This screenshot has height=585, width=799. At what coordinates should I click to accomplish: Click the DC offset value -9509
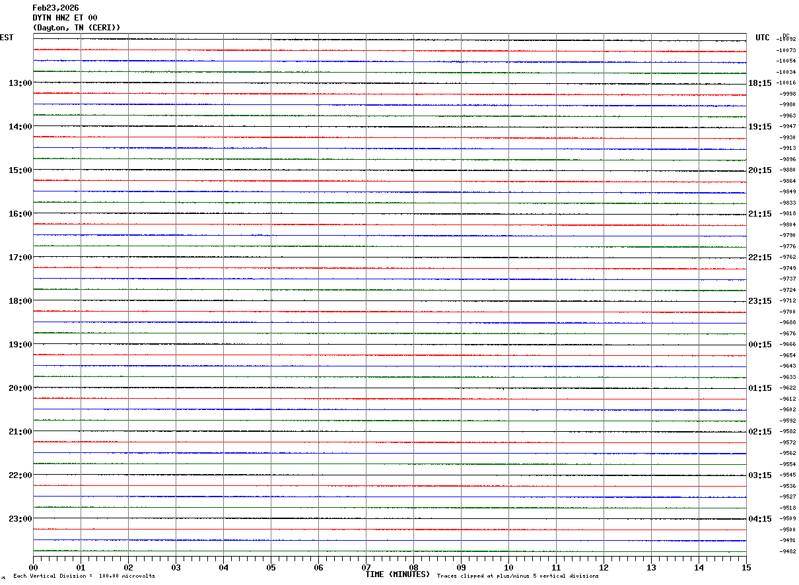click(x=788, y=519)
